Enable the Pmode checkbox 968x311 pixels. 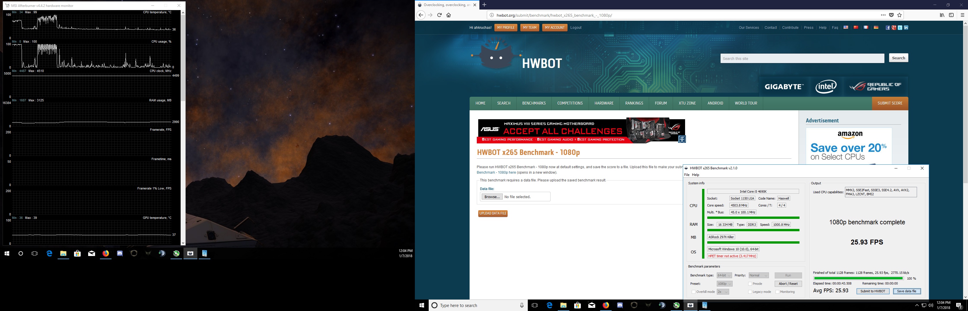pyautogui.click(x=750, y=284)
